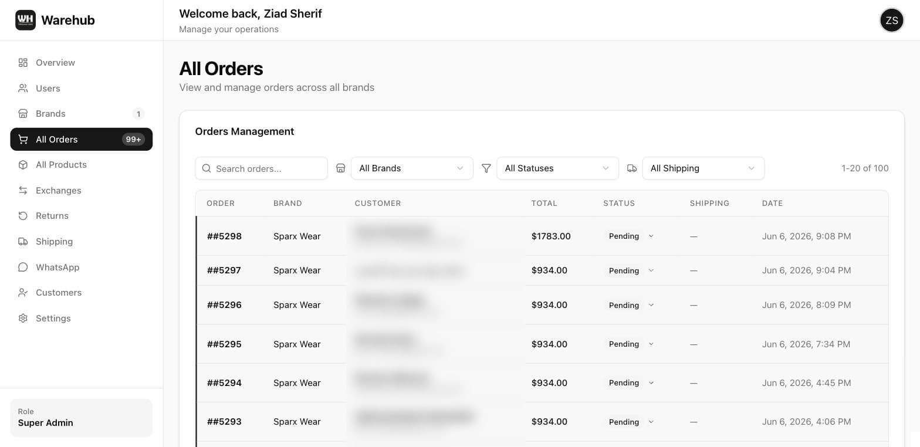Click the ZS user avatar
Viewport: 920px width, 447px height.
pyautogui.click(x=891, y=20)
